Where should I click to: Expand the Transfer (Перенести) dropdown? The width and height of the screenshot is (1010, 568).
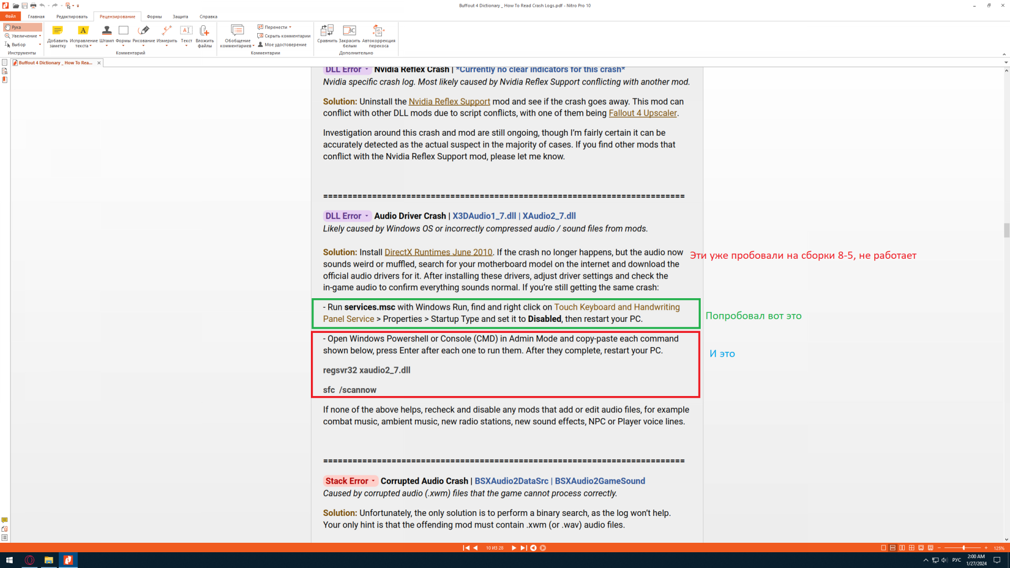coord(290,27)
